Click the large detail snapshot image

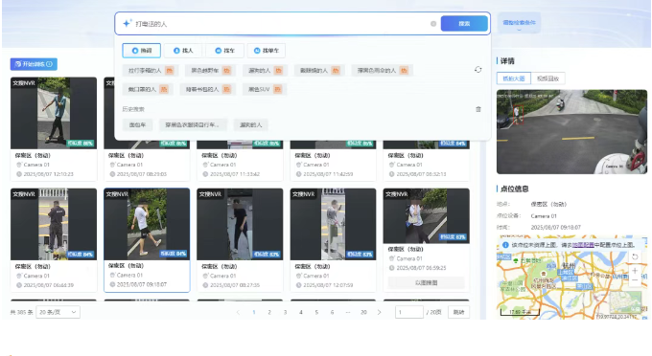pyautogui.click(x=571, y=131)
